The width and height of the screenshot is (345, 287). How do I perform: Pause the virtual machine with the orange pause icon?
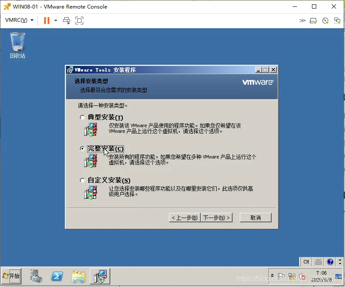click(x=47, y=21)
